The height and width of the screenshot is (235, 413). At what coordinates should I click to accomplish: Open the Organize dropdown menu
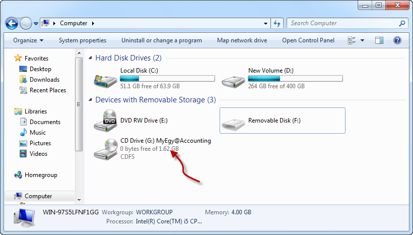click(28, 40)
